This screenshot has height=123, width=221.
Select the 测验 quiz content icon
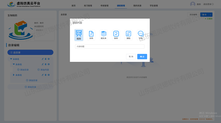[x=128, y=35]
